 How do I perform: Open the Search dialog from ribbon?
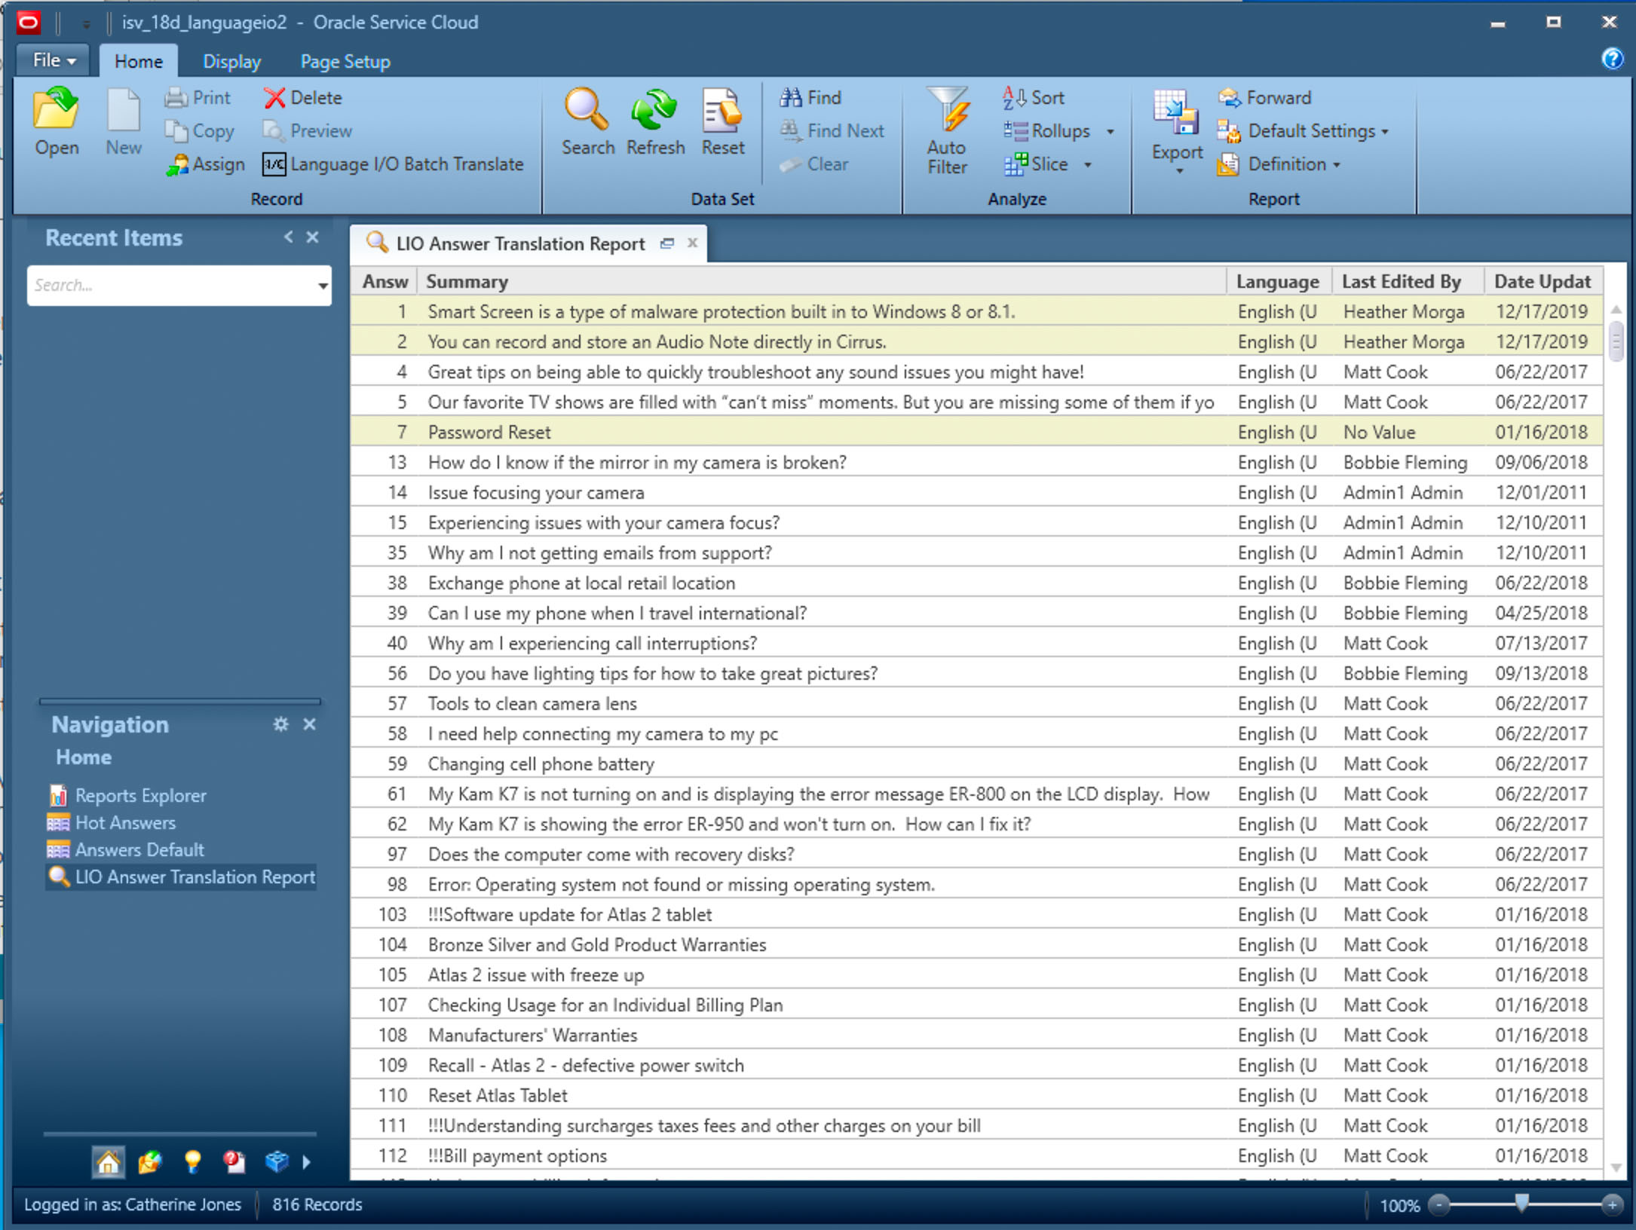point(588,121)
